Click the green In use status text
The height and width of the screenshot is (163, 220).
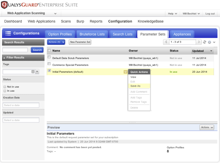click(x=173, y=72)
